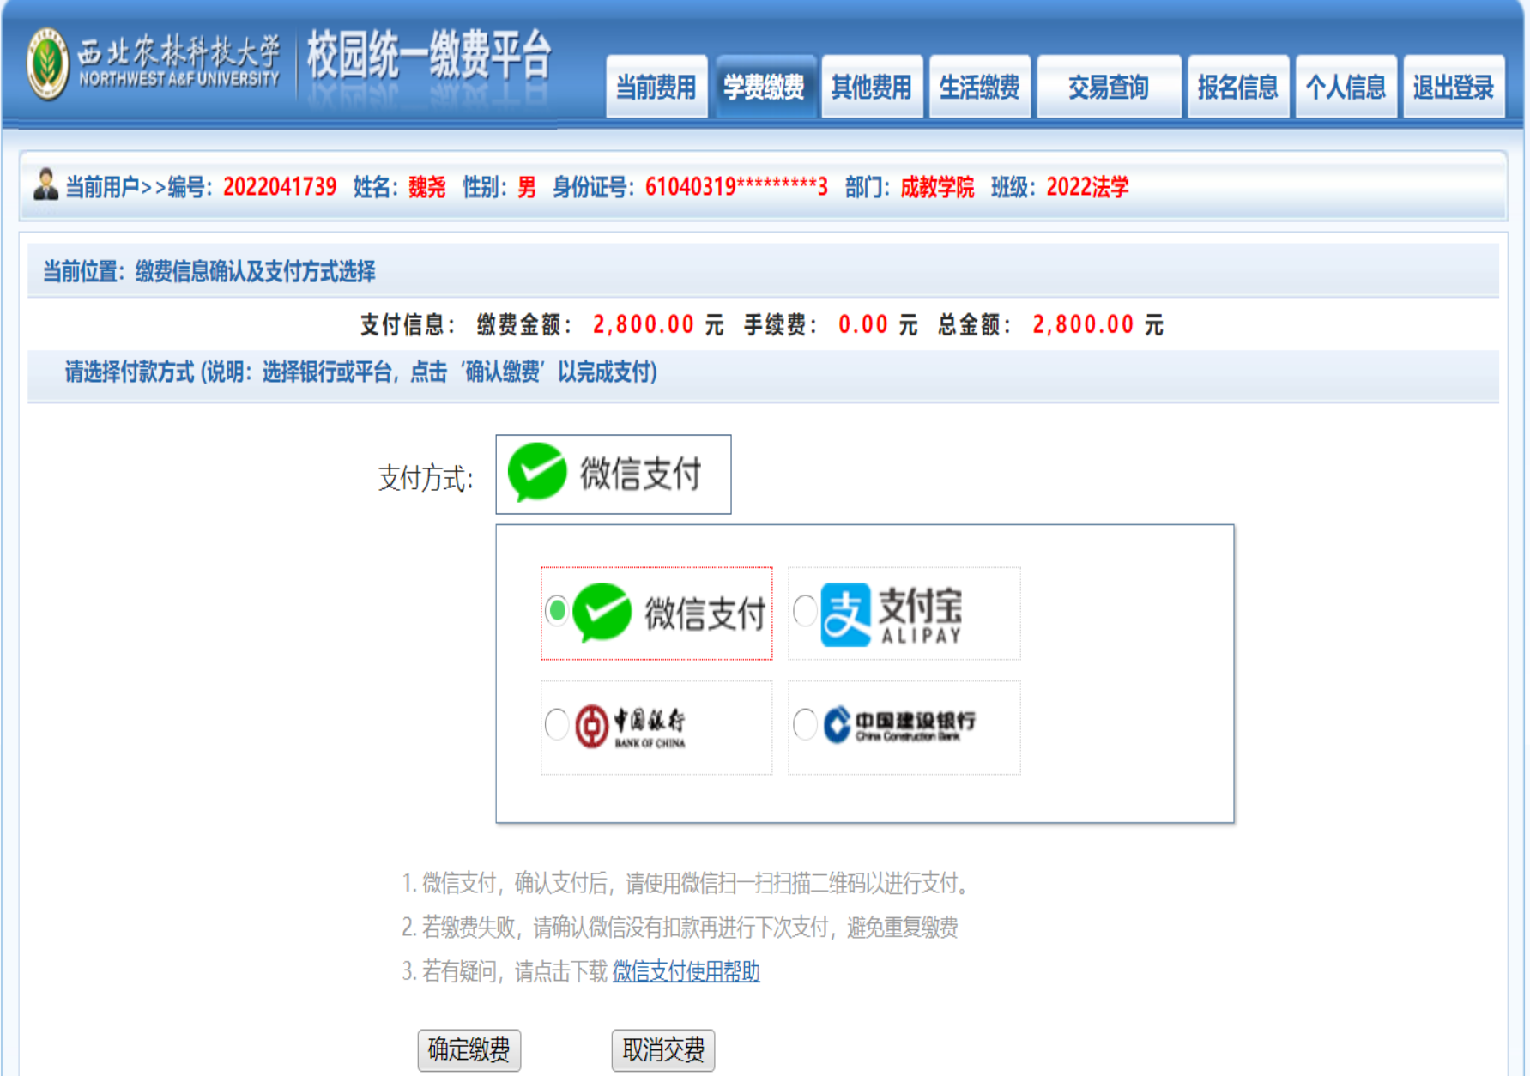Go to the 其他费用 tab
The height and width of the screenshot is (1076, 1530).
coord(871,87)
